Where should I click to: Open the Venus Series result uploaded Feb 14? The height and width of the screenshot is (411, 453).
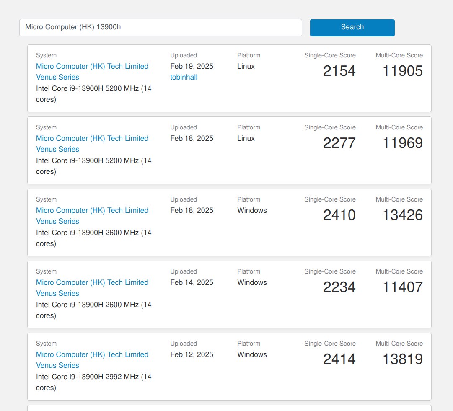click(x=92, y=288)
